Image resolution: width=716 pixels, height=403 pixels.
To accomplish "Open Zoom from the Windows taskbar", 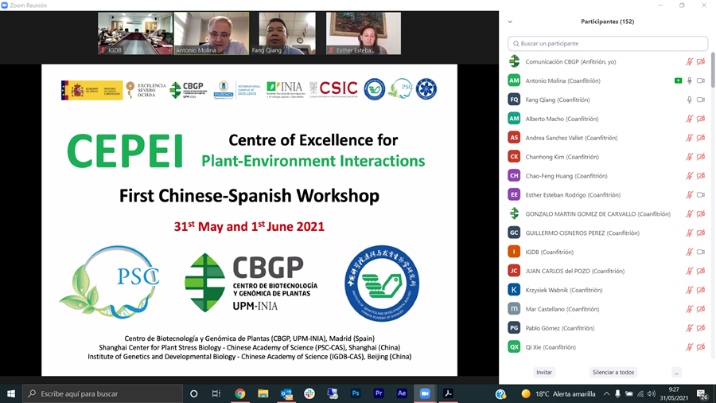I will tap(424, 393).
